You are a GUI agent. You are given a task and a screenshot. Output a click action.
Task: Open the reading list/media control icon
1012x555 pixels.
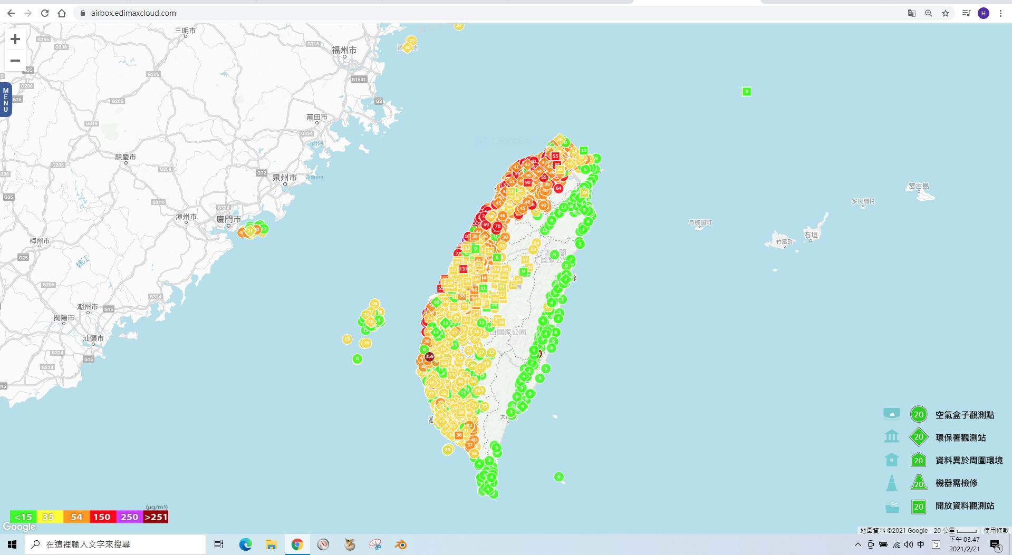click(x=966, y=13)
